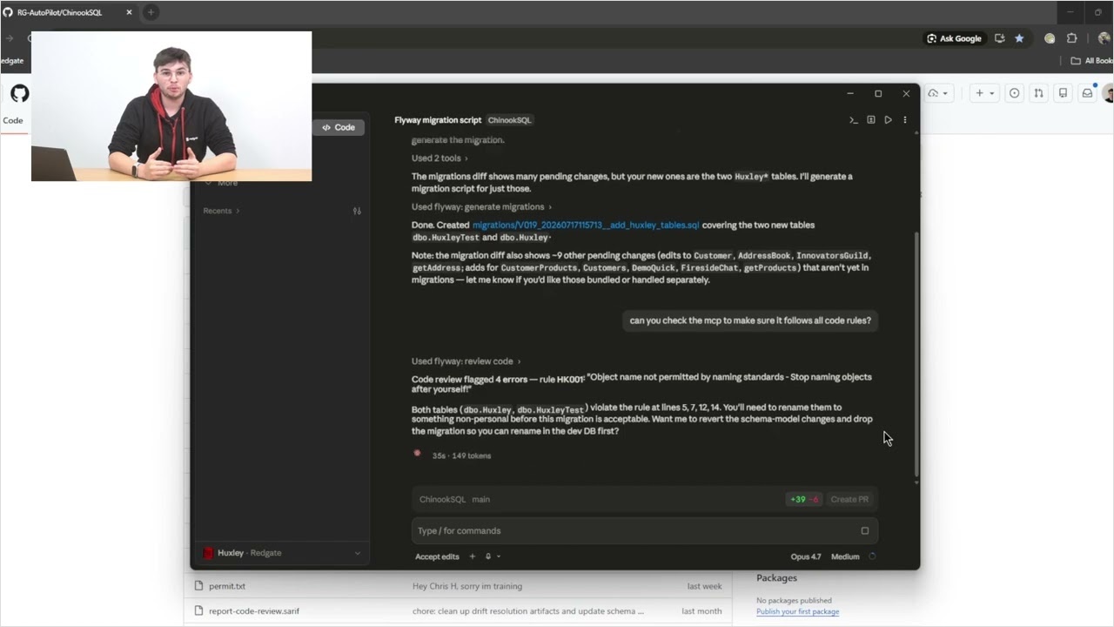The width and height of the screenshot is (1114, 627).
Task: Click the filter sliders icon beside Recents
Action: click(357, 211)
